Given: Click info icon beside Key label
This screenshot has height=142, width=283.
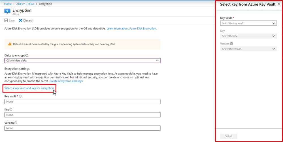Looking at the screenshot, I should (11, 109).
